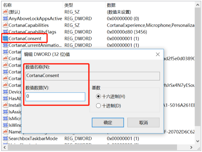Select the 十六进制(H) hexadecimal radio button
The height and width of the screenshot is (152, 202).
pos(98,96)
